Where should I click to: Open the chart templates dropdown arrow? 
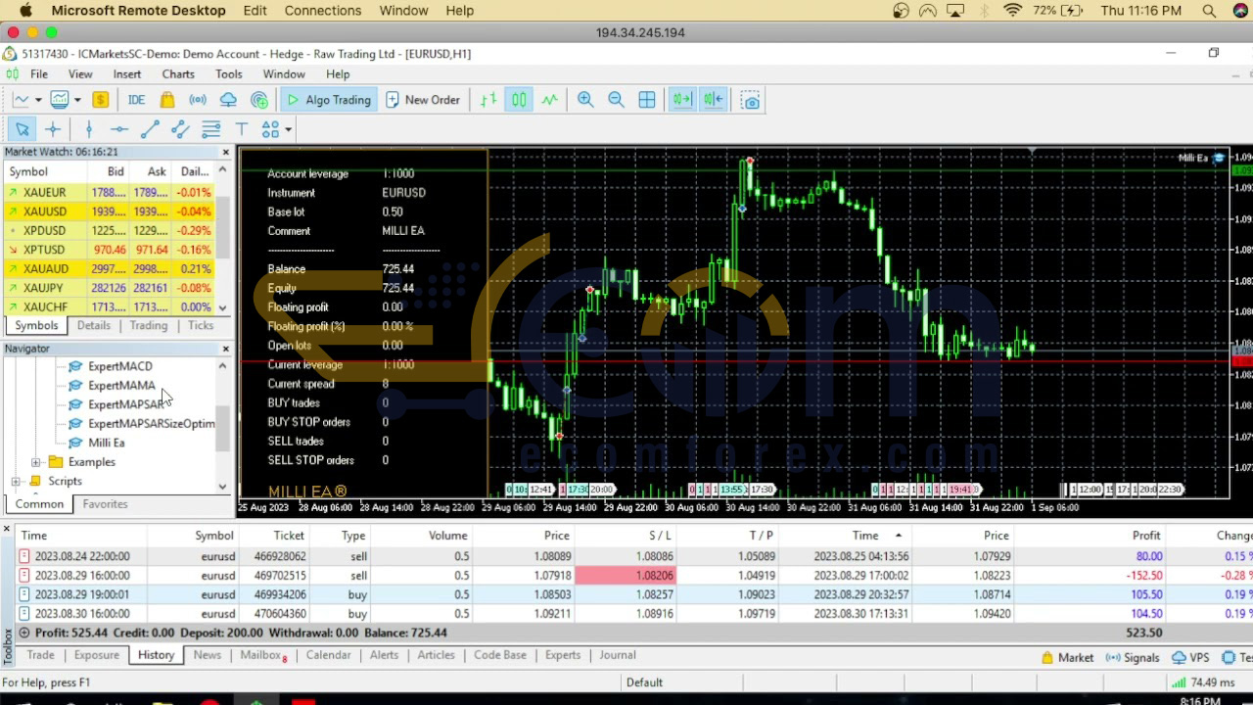coord(77,100)
